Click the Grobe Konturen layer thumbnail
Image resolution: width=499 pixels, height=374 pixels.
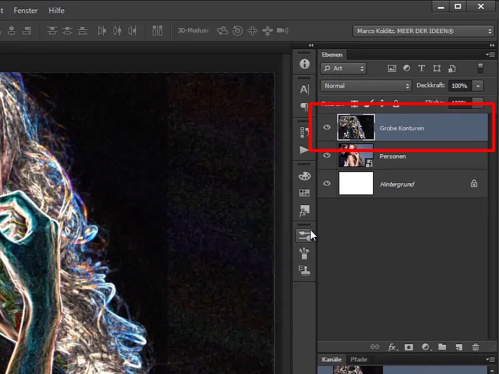(x=356, y=127)
